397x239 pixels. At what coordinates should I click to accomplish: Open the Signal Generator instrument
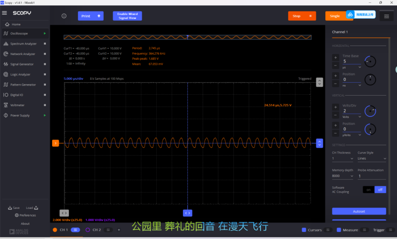point(22,64)
